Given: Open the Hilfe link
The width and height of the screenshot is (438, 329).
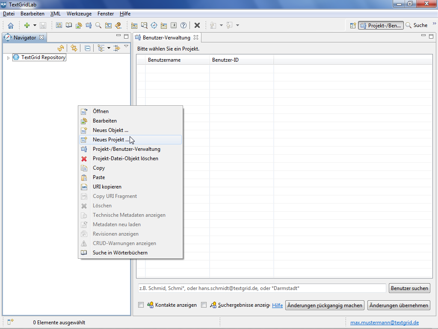Looking at the screenshot, I should tap(277, 305).
